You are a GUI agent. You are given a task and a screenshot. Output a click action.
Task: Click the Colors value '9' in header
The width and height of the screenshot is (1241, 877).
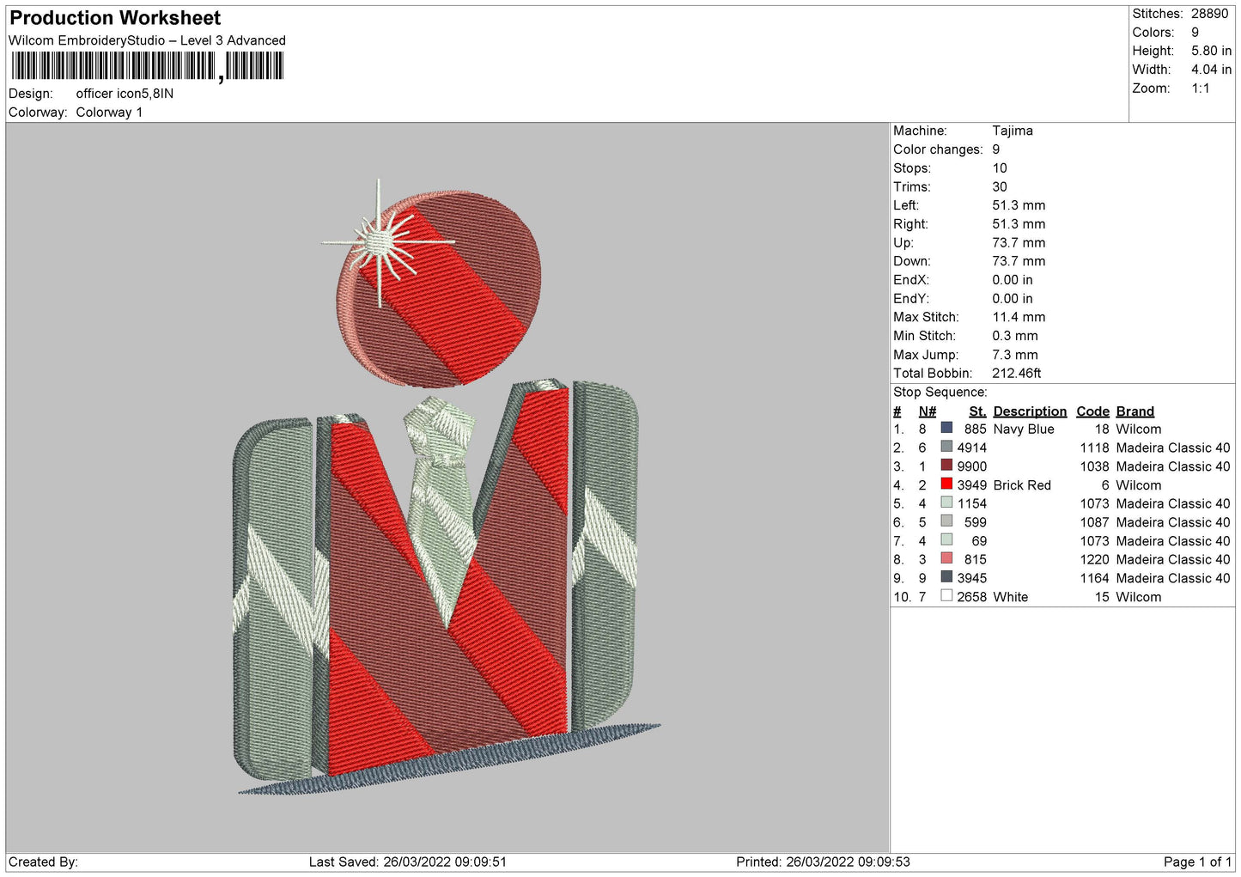1195,33
